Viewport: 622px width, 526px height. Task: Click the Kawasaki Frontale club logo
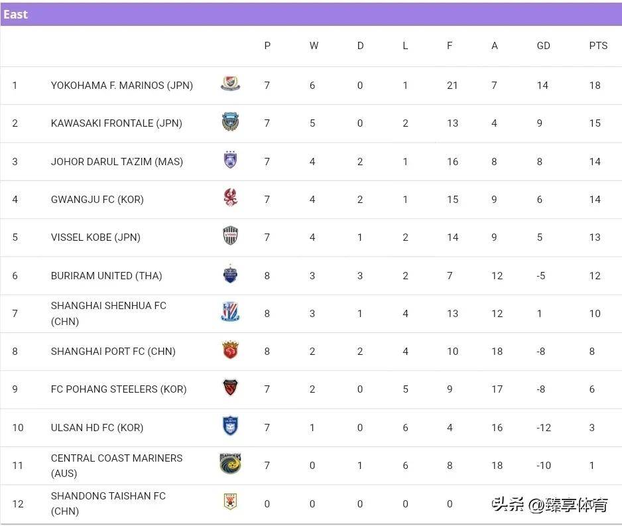pyautogui.click(x=231, y=122)
